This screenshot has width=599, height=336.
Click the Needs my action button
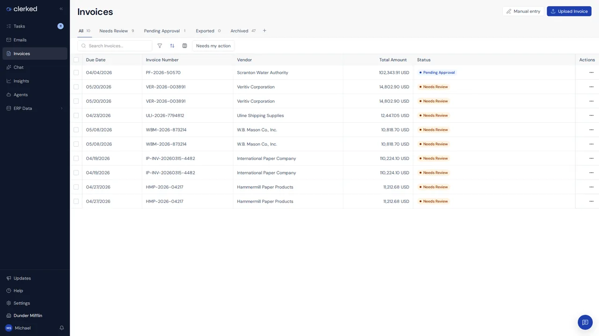click(213, 46)
